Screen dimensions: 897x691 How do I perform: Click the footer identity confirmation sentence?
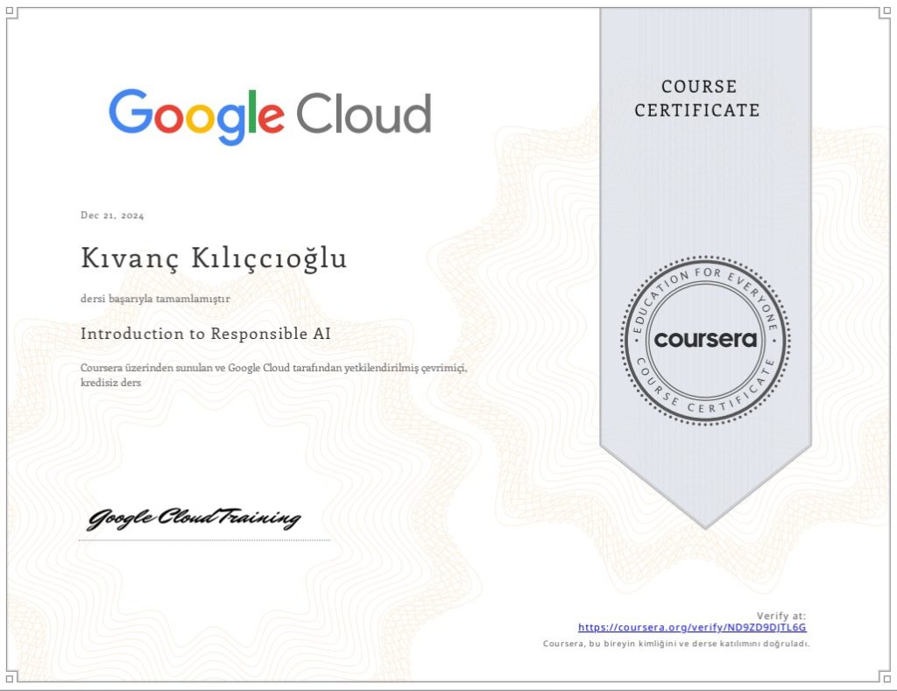[676, 644]
